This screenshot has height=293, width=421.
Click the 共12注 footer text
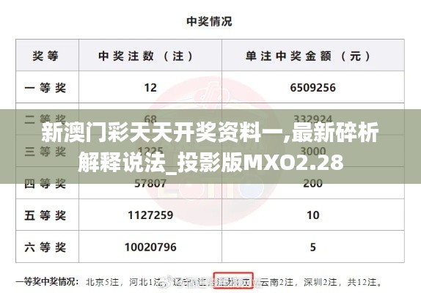[365, 282]
